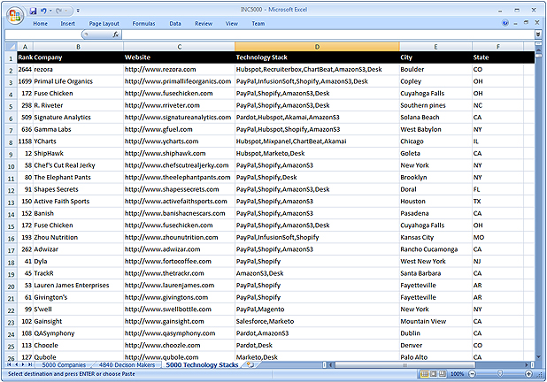Screen dimensions: 547x382
Task: Open the Redo history dropdown arrow
Action: point(65,11)
